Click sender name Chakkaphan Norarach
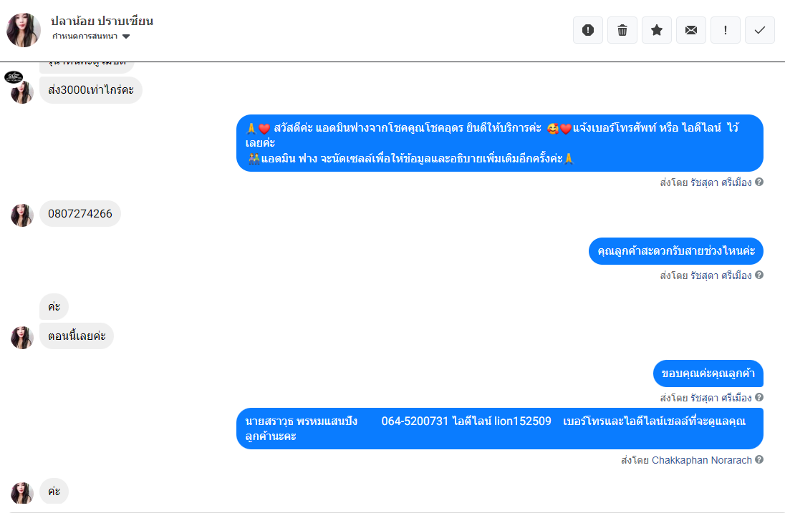Viewport: 785px width, 513px height. [x=701, y=460]
